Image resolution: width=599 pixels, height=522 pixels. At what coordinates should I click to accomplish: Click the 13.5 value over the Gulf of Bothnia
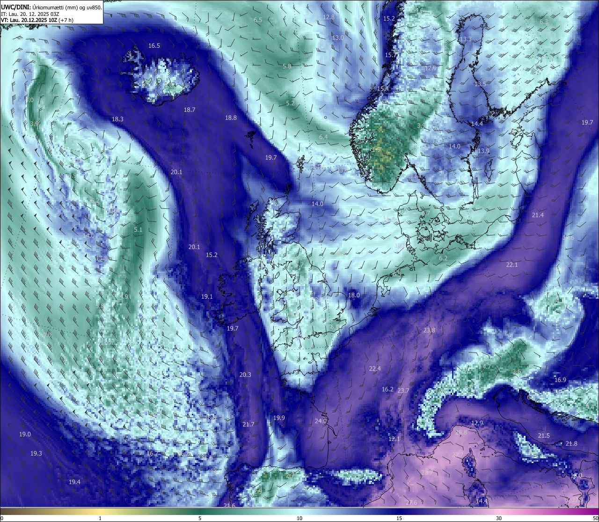click(x=480, y=84)
